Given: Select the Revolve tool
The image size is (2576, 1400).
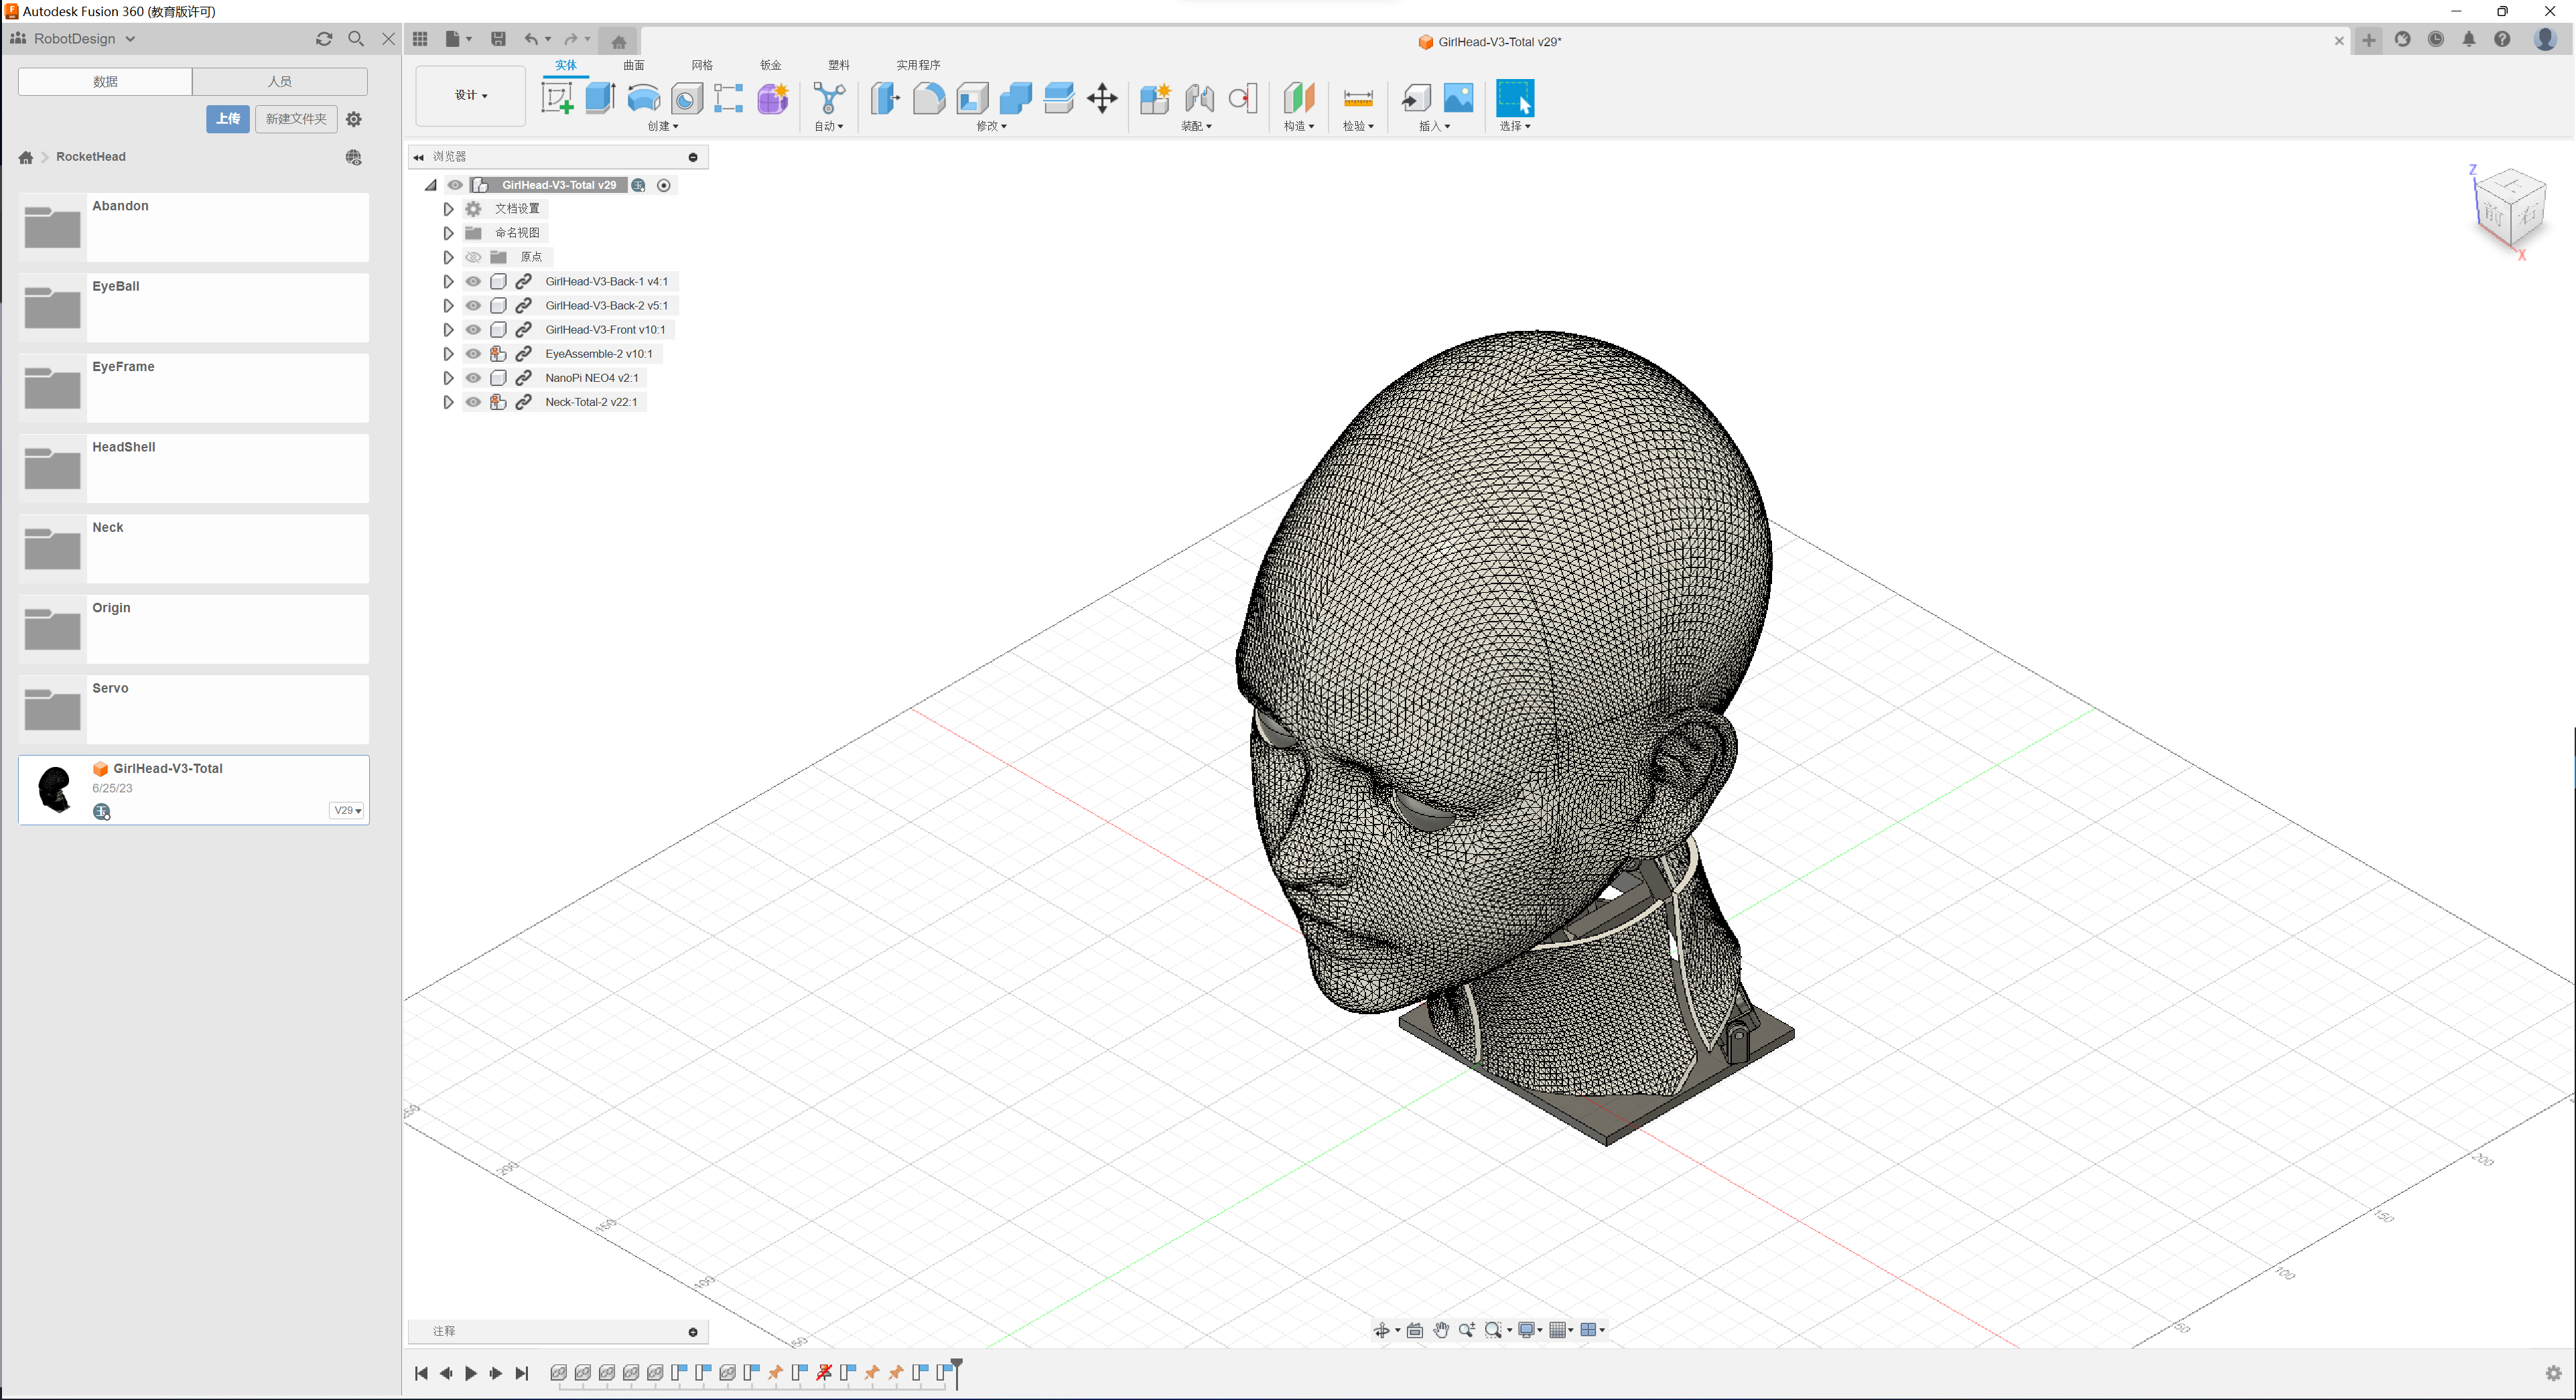Looking at the screenshot, I should (644, 98).
